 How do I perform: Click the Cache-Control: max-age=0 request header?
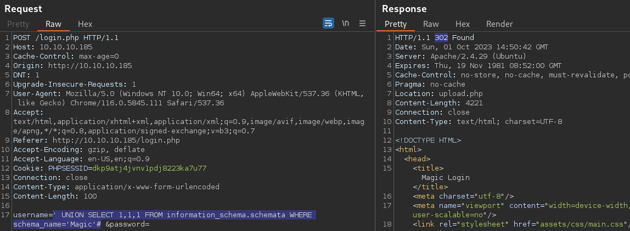[66, 57]
